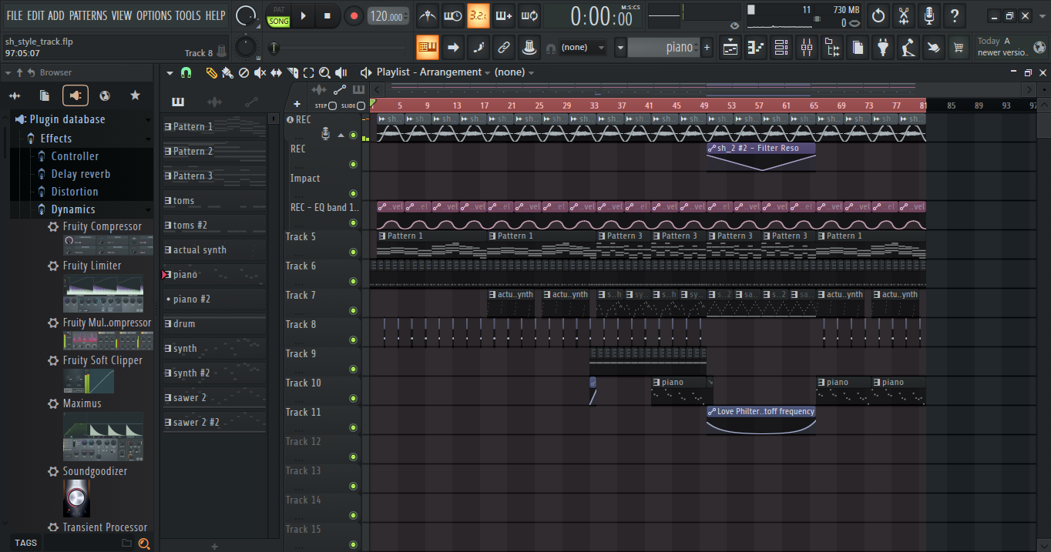This screenshot has height=552, width=1051.
Task: Toggle the link to controller chain icon
Action: (503, 48)
